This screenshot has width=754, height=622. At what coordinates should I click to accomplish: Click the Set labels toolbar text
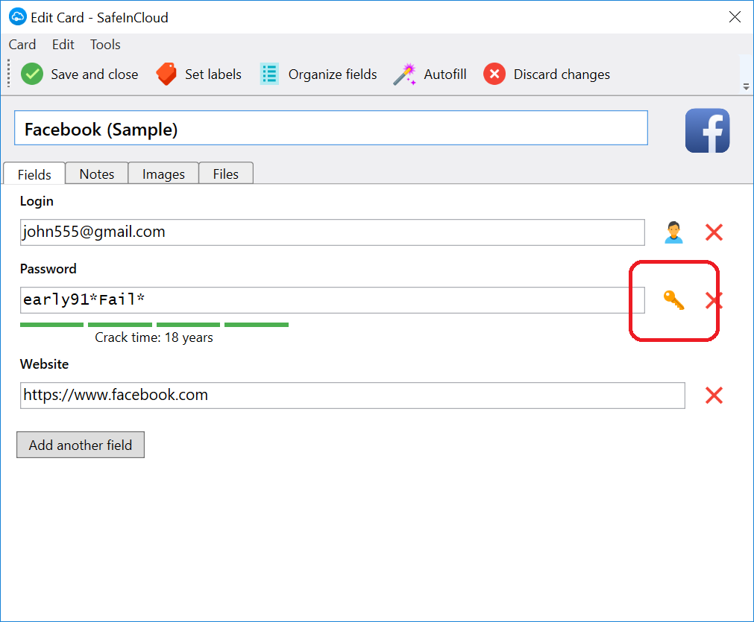tap(213, 74)
